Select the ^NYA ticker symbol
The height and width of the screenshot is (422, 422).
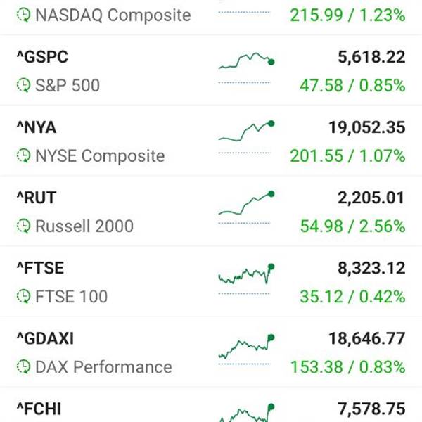point(37,127)
